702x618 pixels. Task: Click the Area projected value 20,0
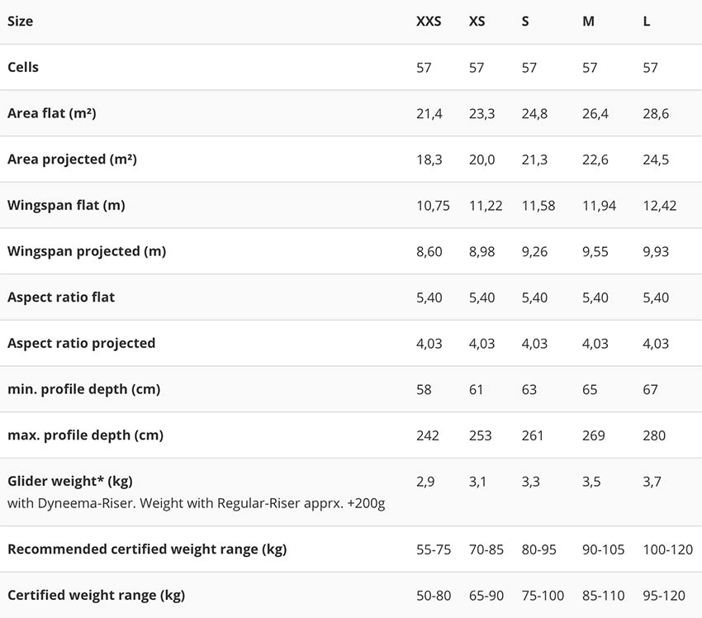pos(481,159)
